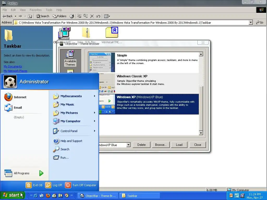This screenshot has width=267, height=200.
Task: Click the Administrator soccer ball avatar
Action: pyautogui.click(x=10, y=82)
